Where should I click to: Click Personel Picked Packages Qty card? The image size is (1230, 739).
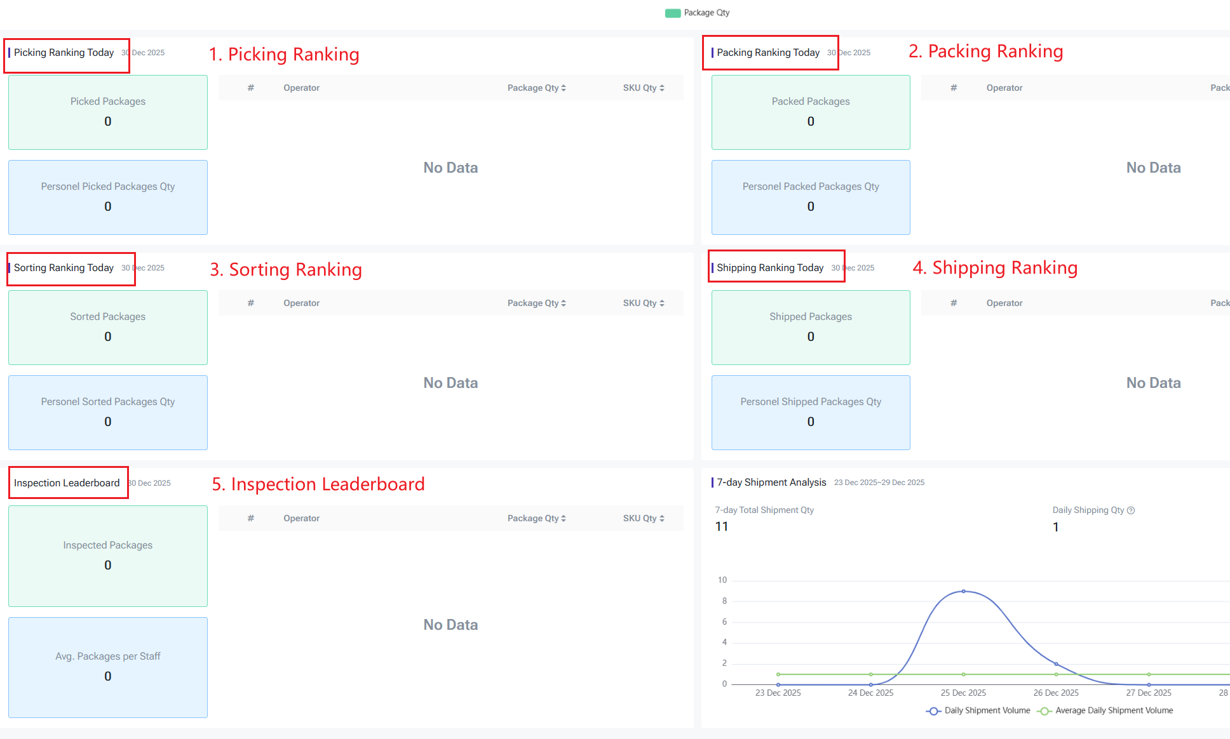coord(108,197)
